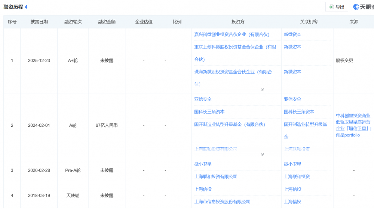The width and height of the screenshot is (374, 209).
Task: Open 珠海新微股权投资基金 investor link
Action: (x=233, y=72)
